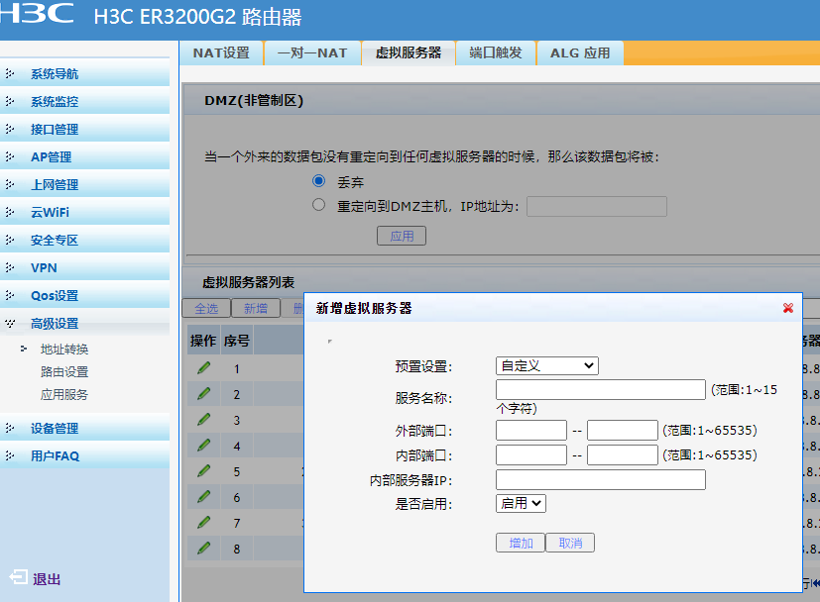
Task: Click the 取消 button in dialog
Action: 570,543
